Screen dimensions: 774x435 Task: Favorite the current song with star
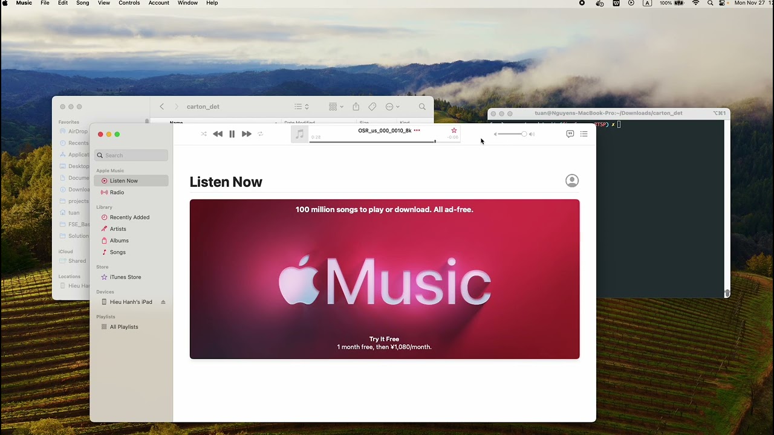[454, 130]
